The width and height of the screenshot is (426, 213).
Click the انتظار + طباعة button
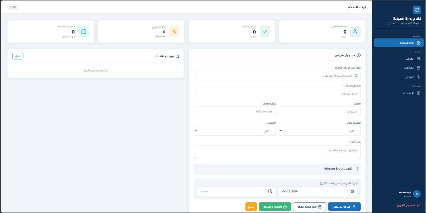(275, 207)
